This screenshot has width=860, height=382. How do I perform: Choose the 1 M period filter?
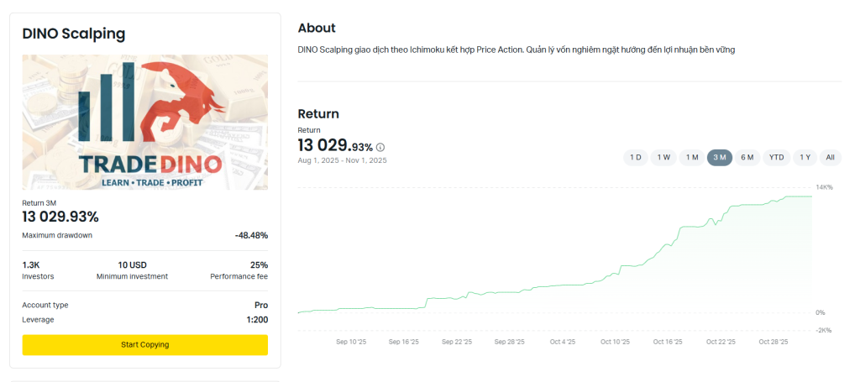click(x=692, y=157)
